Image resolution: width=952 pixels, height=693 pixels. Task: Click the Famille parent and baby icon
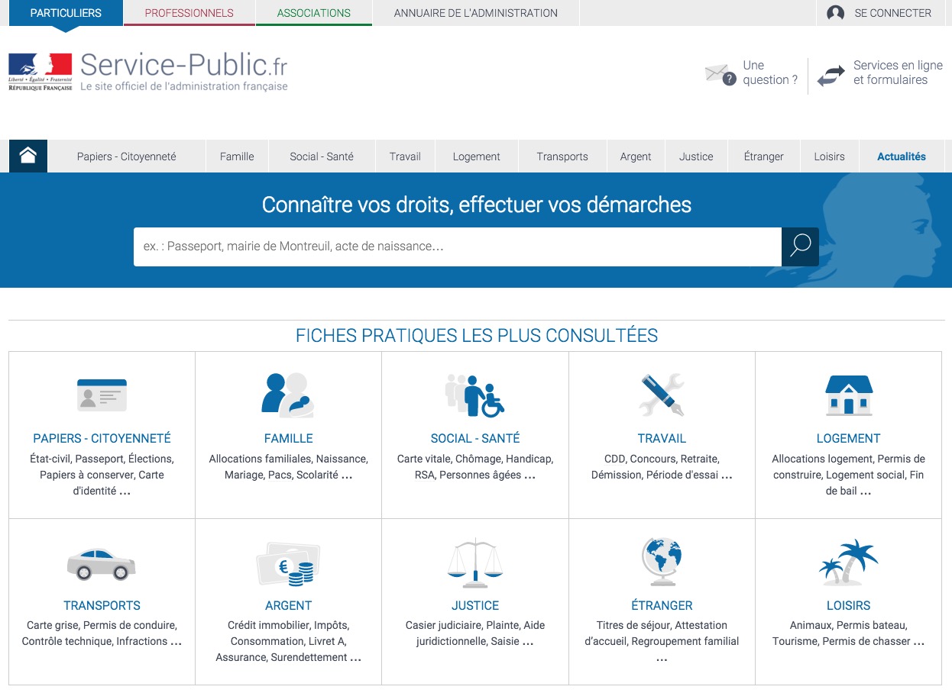click(288, 395)
